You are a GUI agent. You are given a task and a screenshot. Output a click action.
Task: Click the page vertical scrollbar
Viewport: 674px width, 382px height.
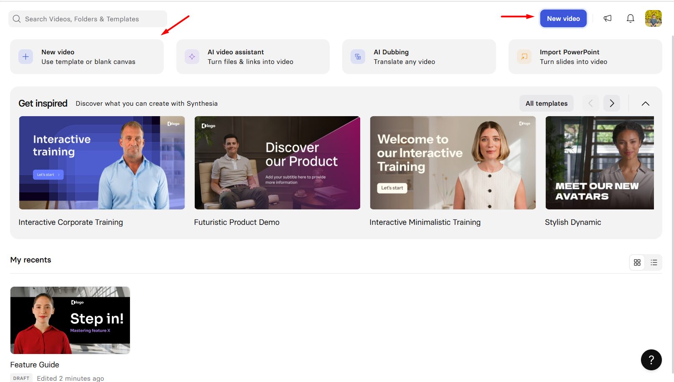click(x=672, y=205)
